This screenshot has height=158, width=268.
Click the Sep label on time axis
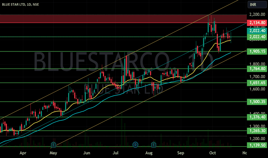click(181, 153)
